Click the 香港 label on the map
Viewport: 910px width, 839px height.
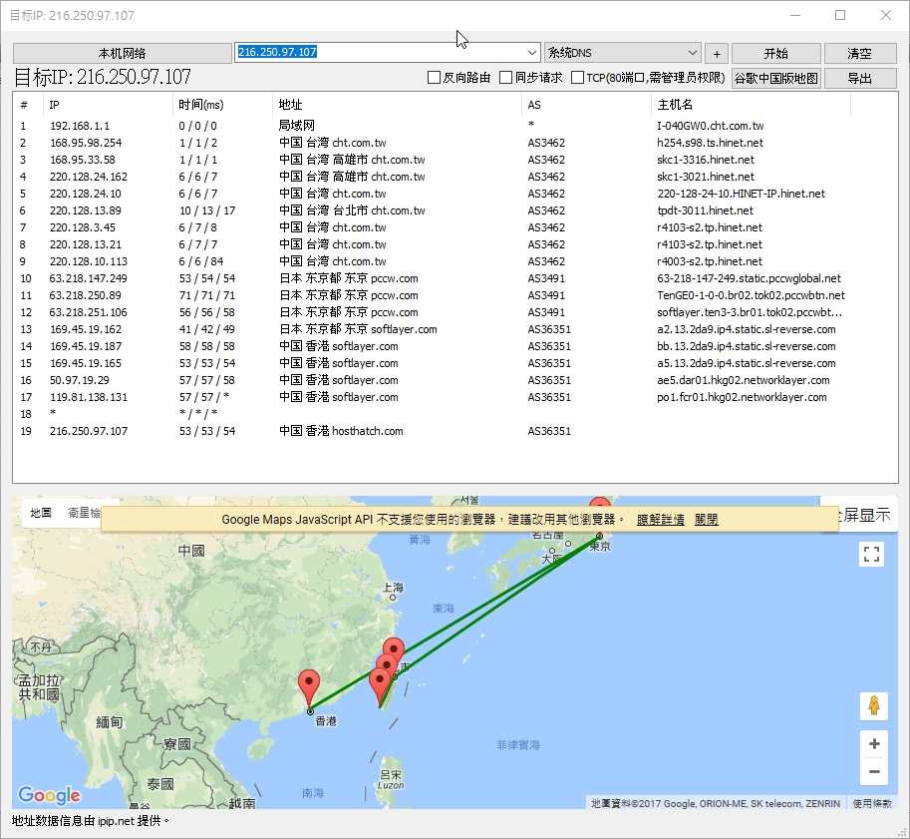tap(326, 721)
